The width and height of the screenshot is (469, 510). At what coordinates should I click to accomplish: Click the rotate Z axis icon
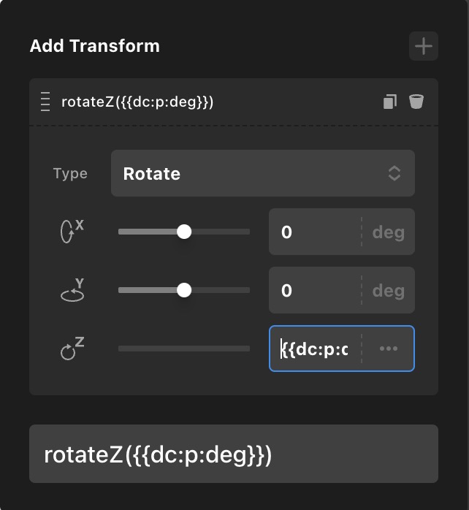click(71, 349)
